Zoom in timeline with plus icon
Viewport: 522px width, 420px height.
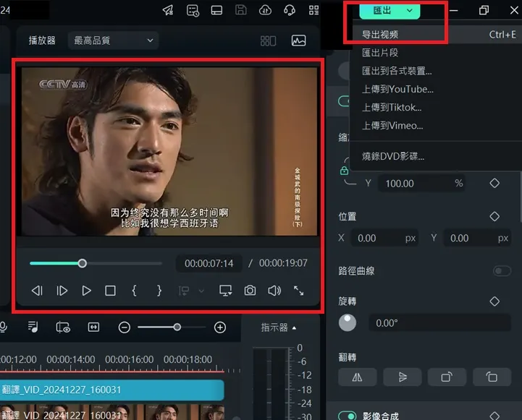219,327
